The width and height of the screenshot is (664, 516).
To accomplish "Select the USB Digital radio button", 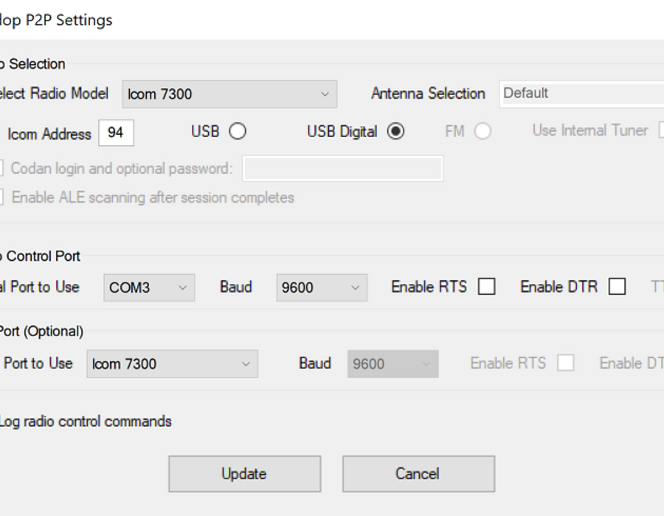I will [x=395, y=131].
